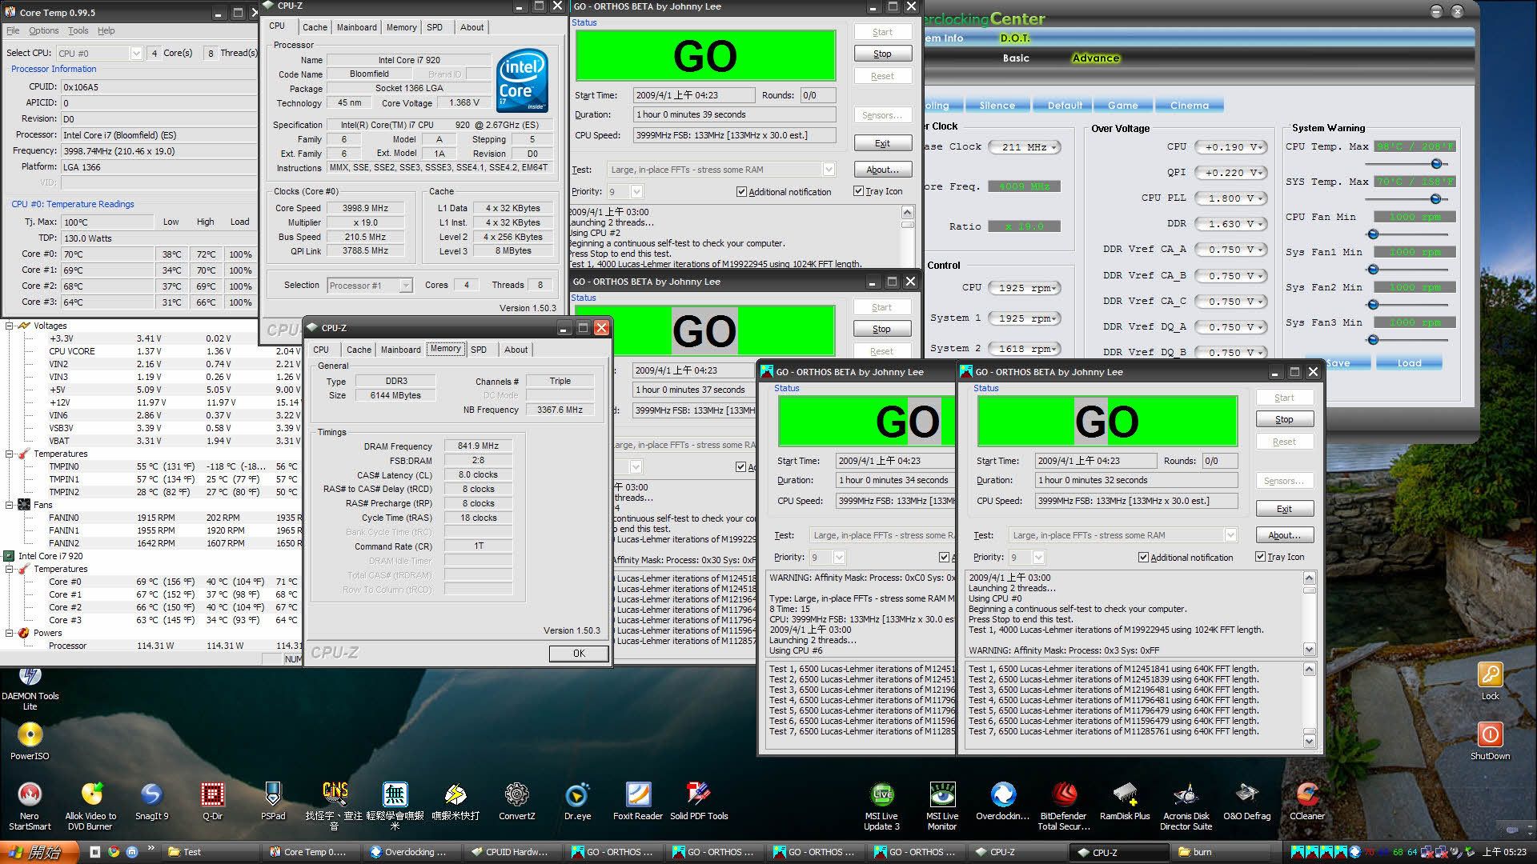Launch SnagIt 9 shortcut
The height and width of the screenshot is (864, 1537).
(151, 801)
